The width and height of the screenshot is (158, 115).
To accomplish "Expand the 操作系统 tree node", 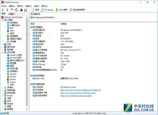I will click(2, 47).
